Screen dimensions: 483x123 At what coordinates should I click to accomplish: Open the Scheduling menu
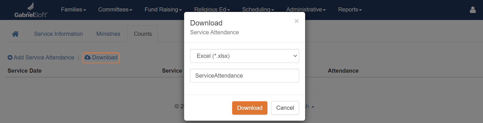[258, 10]
